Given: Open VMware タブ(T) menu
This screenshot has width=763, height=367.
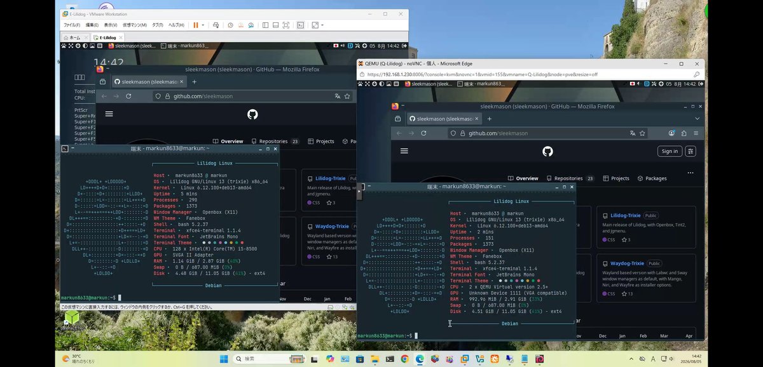Looking at the screenshot, I should (x=157, y=25).
